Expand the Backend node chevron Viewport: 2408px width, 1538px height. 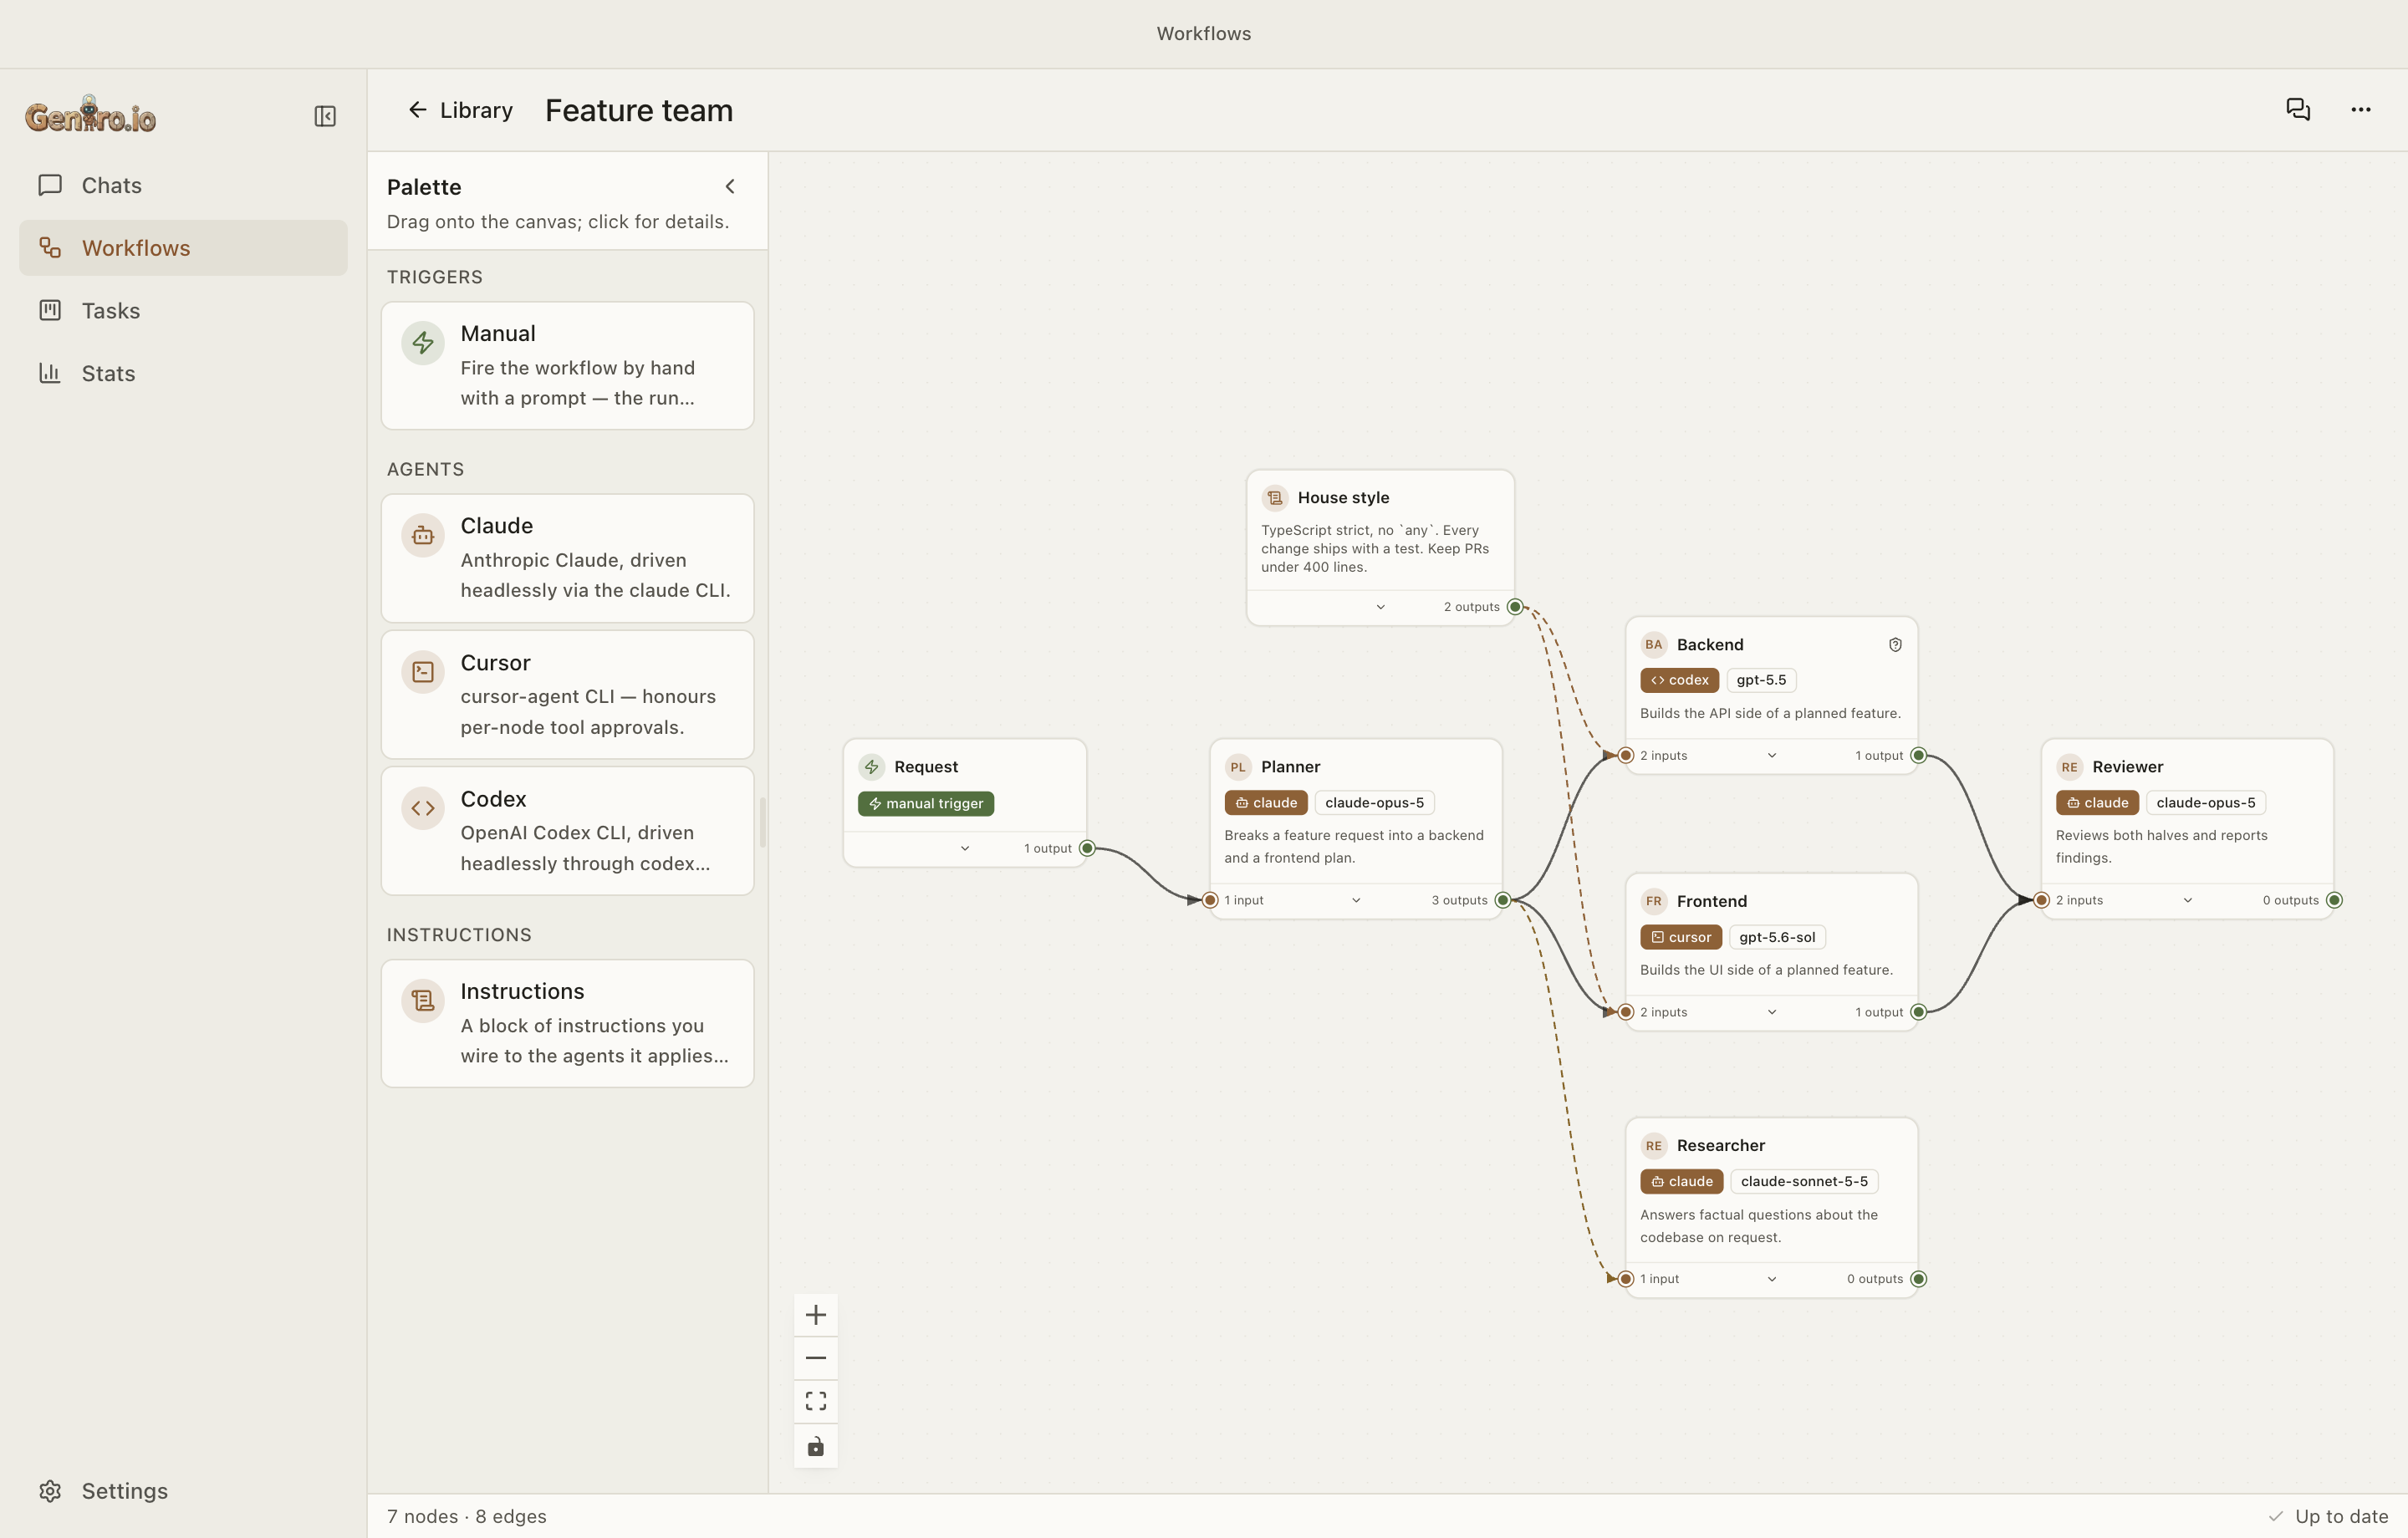pos(1772,755)
